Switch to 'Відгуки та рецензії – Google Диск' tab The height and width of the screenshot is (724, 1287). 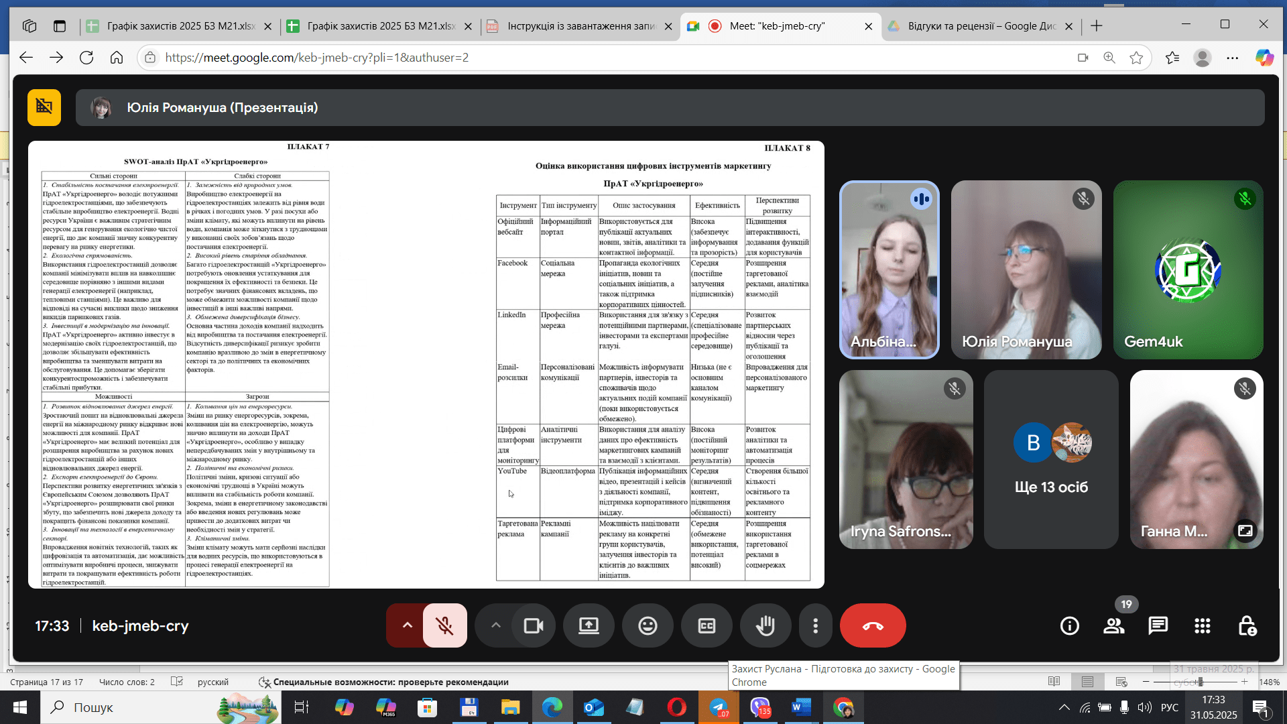tap(981, 26)
